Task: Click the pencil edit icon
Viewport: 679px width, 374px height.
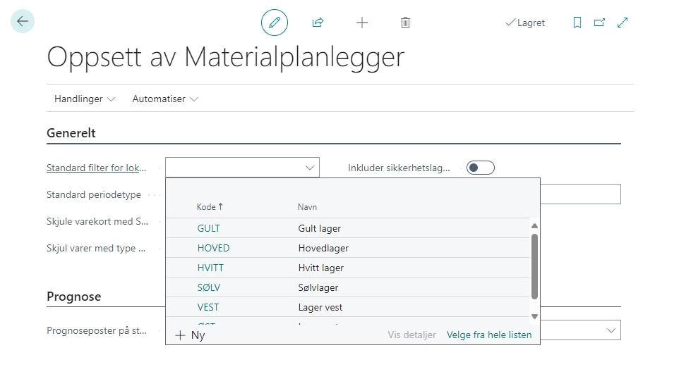Action: click(x=275, y=23)
